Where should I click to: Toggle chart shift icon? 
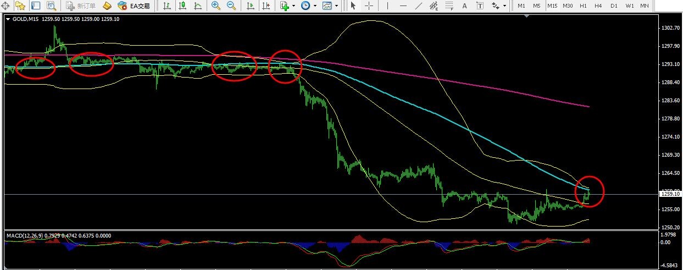(x=266, y=6)
